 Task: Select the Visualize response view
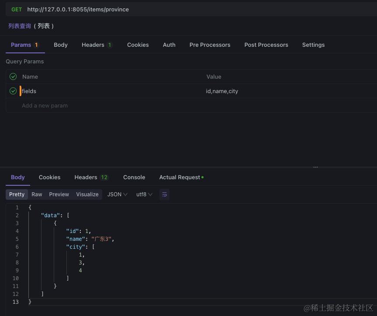(x=87, y=194)
